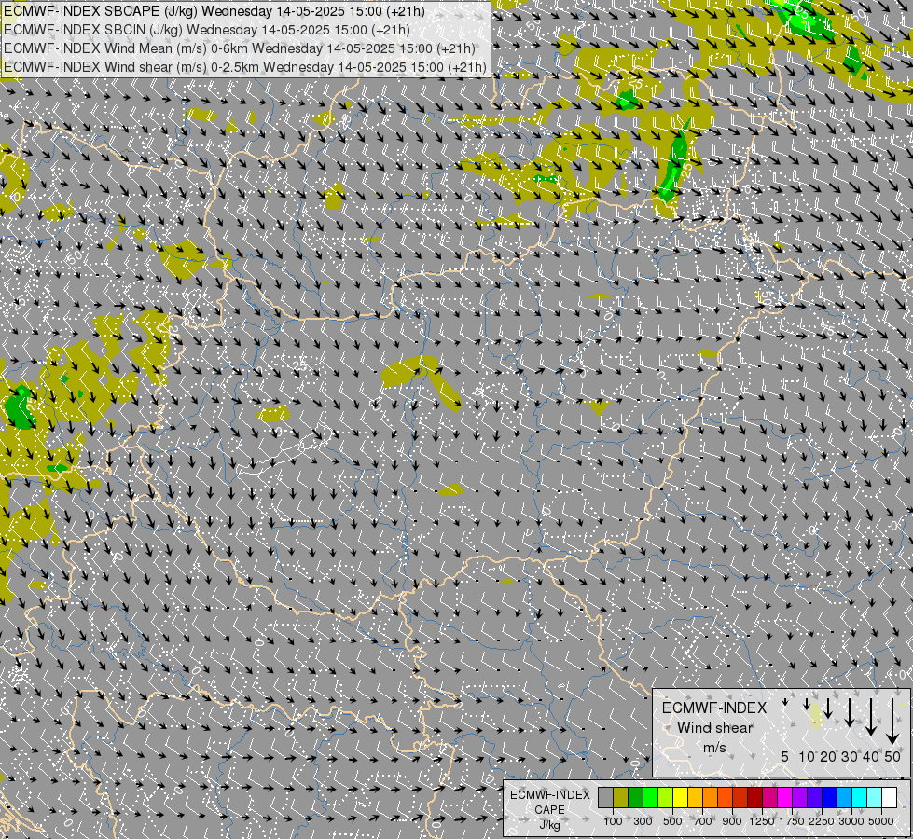Click the '300' CAPE scale value

pyautogui.click(x=643, y=821)
